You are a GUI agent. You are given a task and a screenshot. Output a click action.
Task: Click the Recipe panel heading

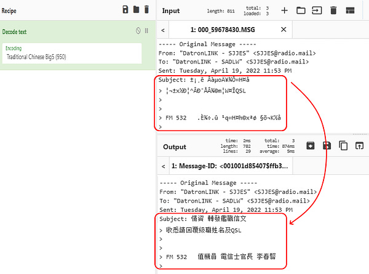9,10
